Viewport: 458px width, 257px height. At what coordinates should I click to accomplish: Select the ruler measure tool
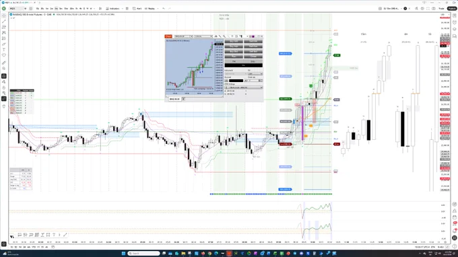coord(4,63)
